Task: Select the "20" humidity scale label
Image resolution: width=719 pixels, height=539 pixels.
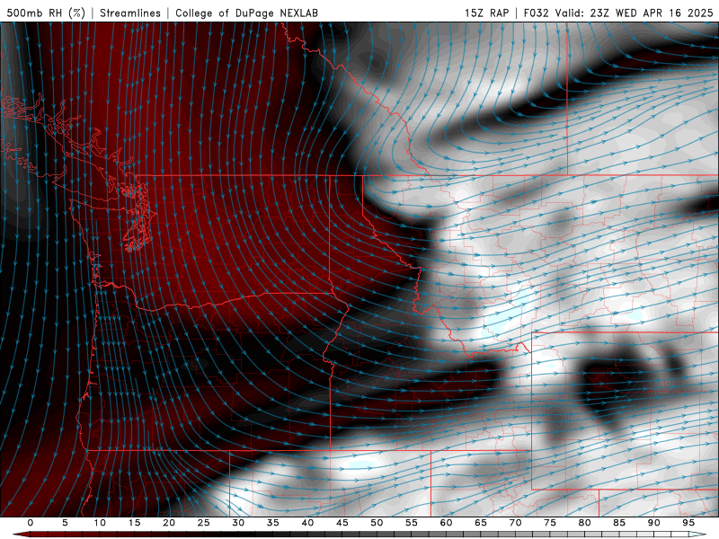Action: [x=169, y=523]
